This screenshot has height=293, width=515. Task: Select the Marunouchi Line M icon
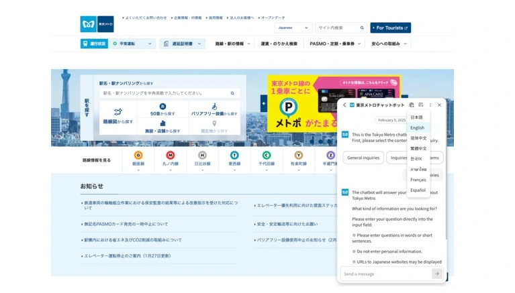point(170,155)
